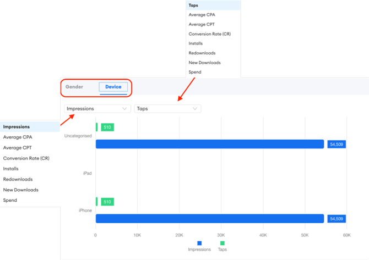Click the iPhone 54,509 value label

(337, 219)
